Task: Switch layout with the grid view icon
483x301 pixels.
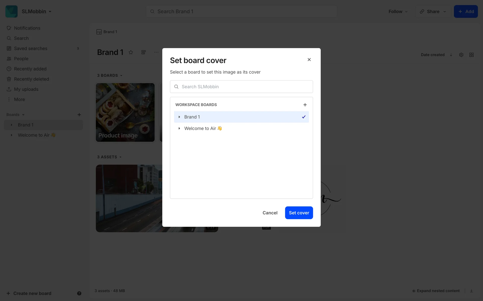Action: [471, 55]
